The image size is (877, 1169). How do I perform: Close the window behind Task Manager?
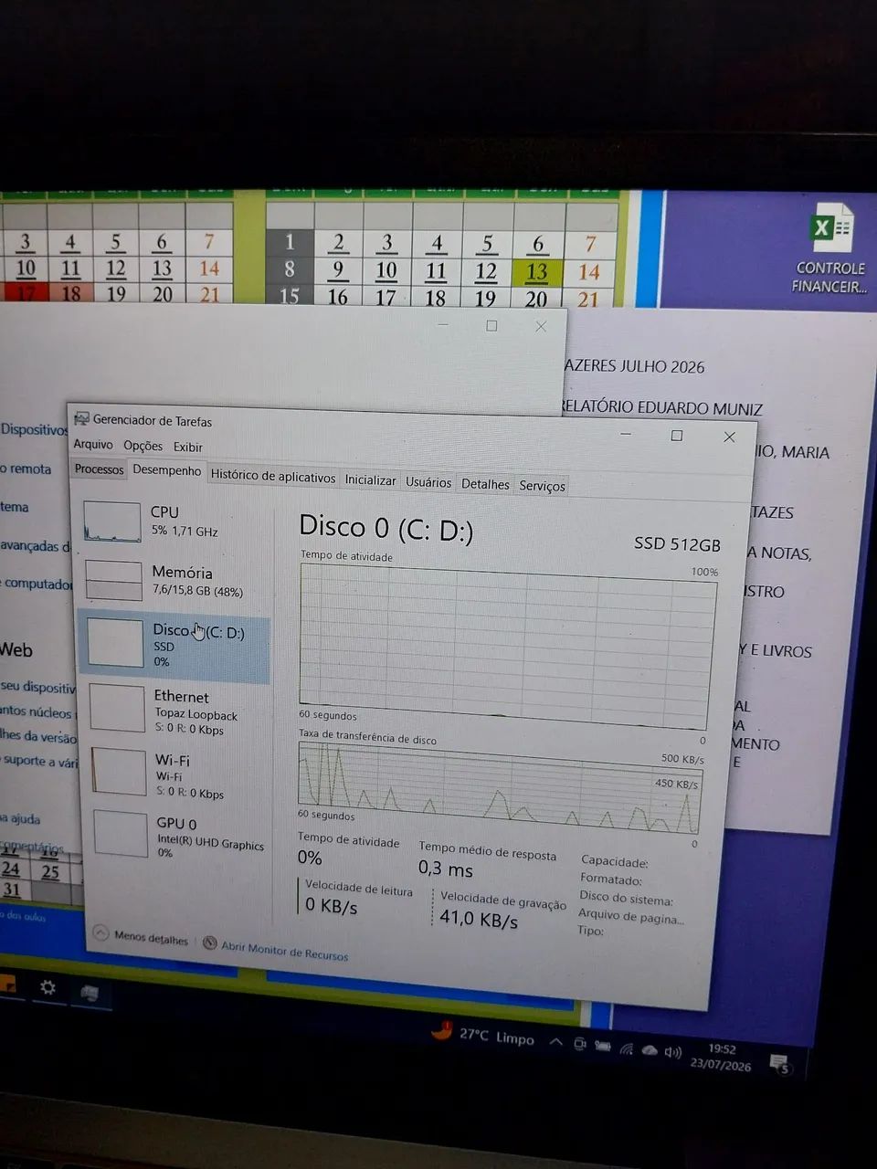[x=541, y=326]
